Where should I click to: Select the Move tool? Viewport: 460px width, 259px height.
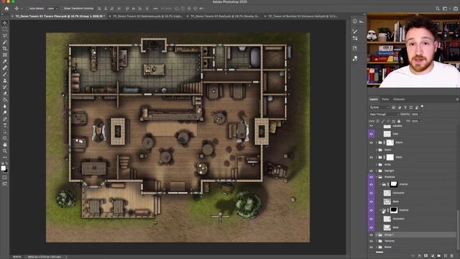click(4, 23)
